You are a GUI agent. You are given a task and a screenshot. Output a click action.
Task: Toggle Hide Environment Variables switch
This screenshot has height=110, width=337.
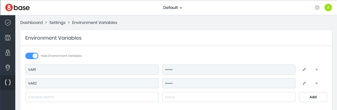(32, 56)
